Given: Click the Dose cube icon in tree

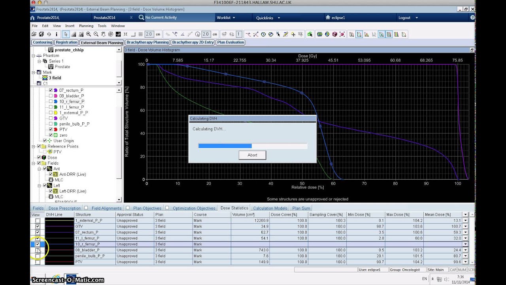Looking at the screenshot, I should 44,158.
